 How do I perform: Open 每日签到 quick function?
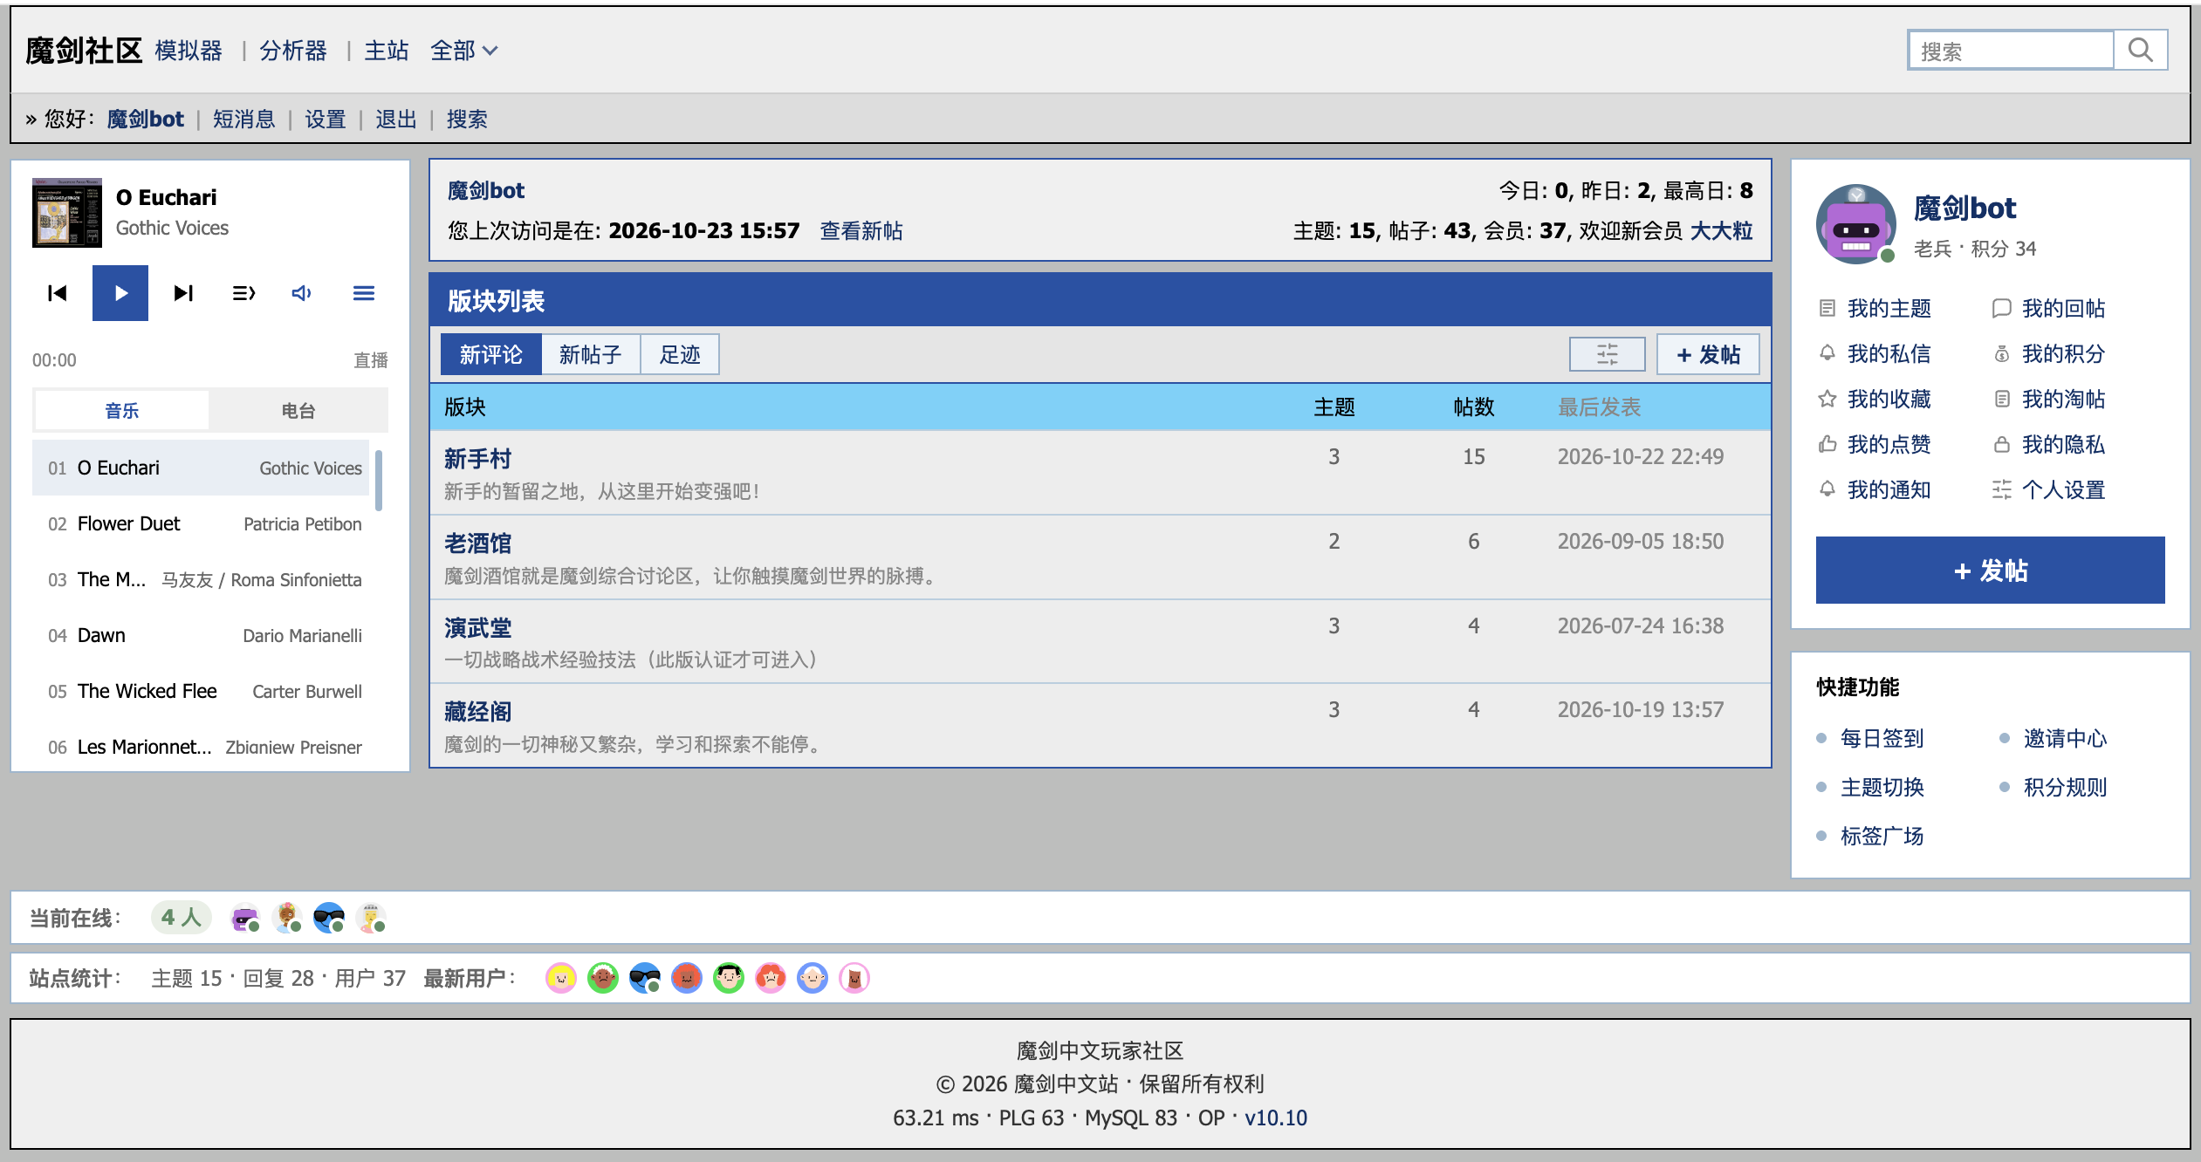1882,738
